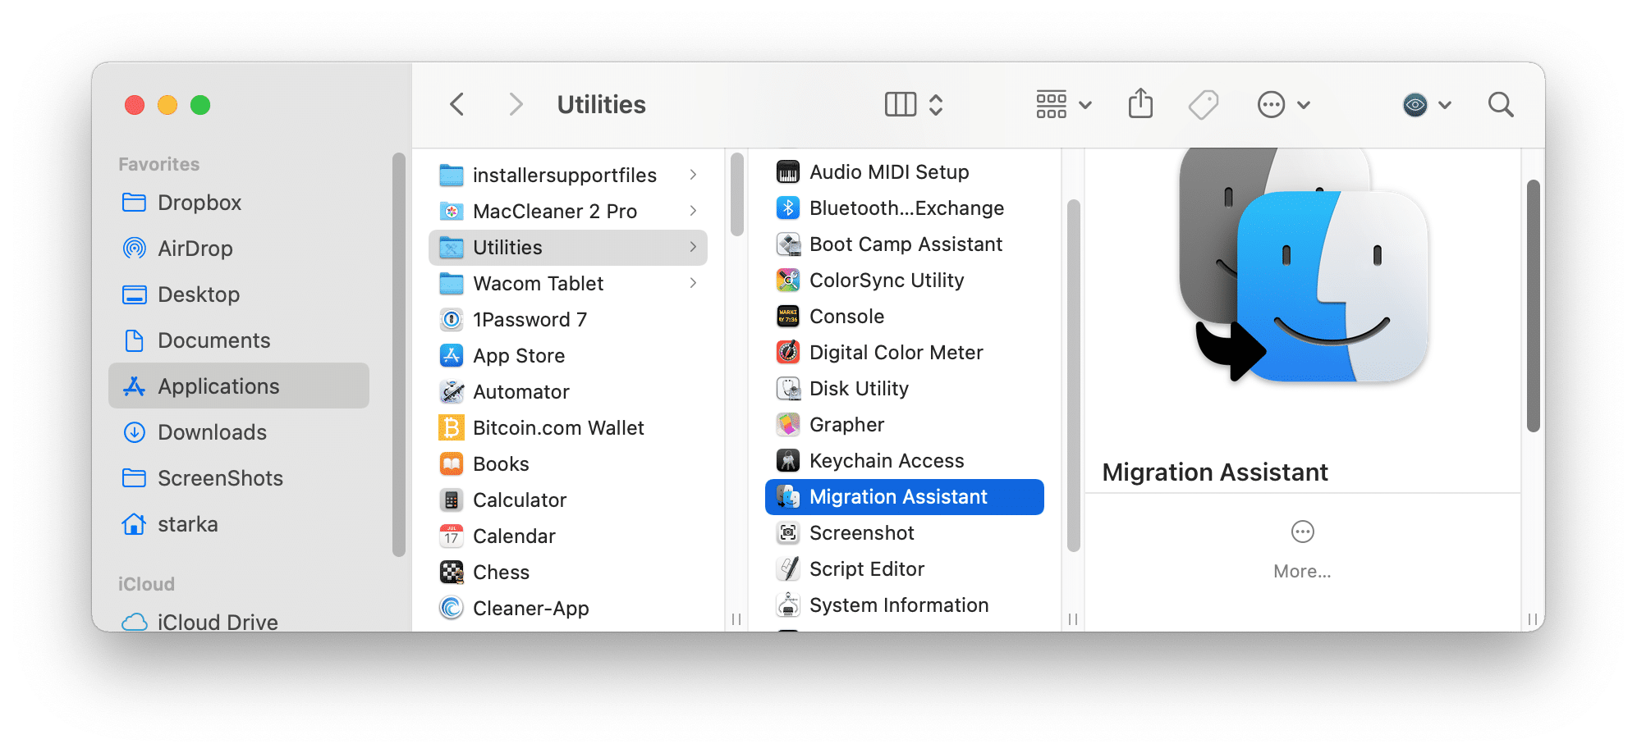This screenshot has height=753, width=1637.
Task: Go back with the left chevron button
Action: point(457,105)
